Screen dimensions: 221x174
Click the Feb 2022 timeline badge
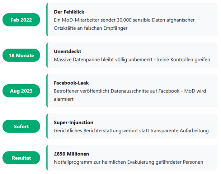coord(21,20)
